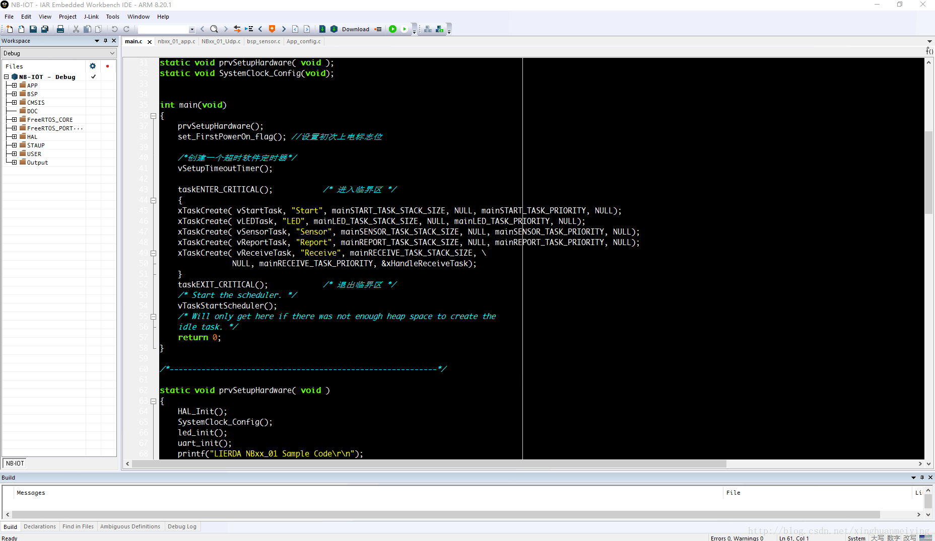Open the Debug configuration dropdown
This screenshot has height=541, width=935.
tap(59, 53)
